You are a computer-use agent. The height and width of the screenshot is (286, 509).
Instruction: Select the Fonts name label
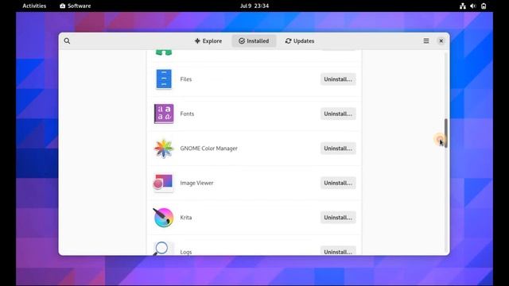pos(187,114)
